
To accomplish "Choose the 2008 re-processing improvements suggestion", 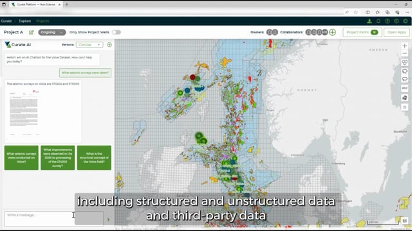I will click(57, 158).
